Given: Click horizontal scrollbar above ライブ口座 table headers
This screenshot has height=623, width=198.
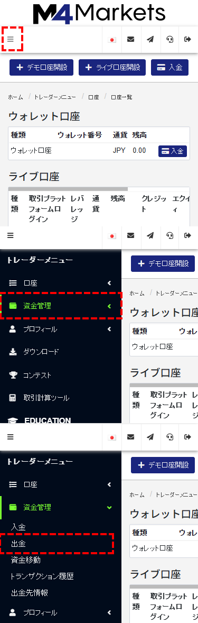Looking at the screenshot, I should click(68, 189).
